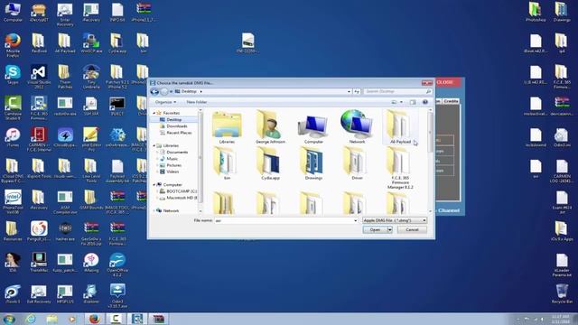Select the Libraries item in file dialog

pyautogui.click(x=227, y=127)
